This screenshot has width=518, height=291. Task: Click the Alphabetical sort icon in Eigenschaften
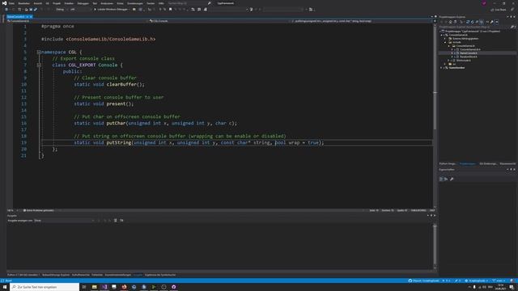coord(446,179)
